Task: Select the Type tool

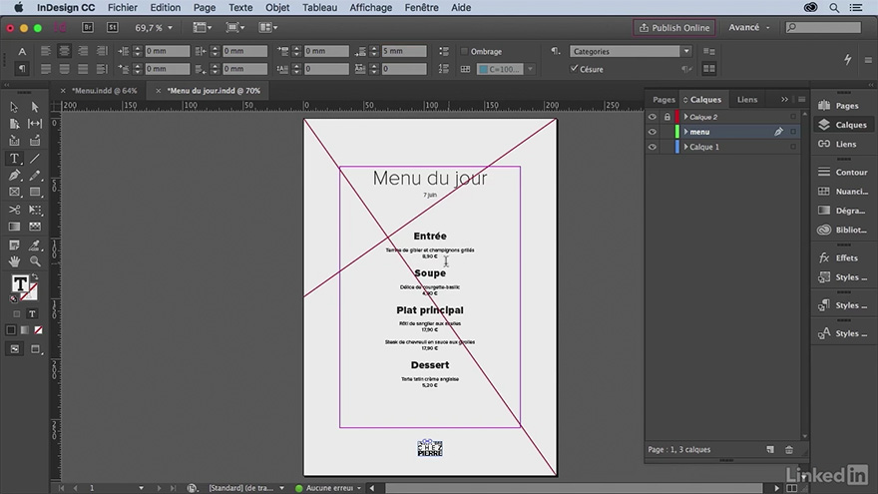Action: pos(14,159)
